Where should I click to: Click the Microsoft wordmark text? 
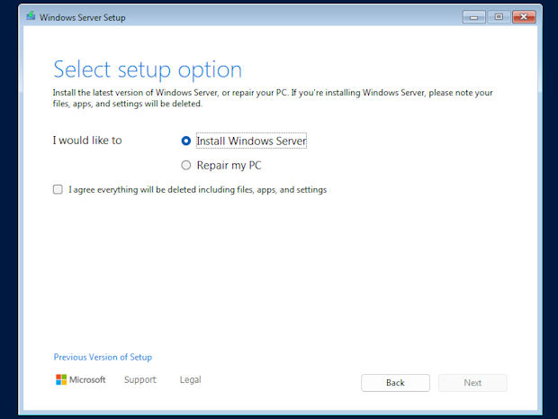[x=87, y=379]
